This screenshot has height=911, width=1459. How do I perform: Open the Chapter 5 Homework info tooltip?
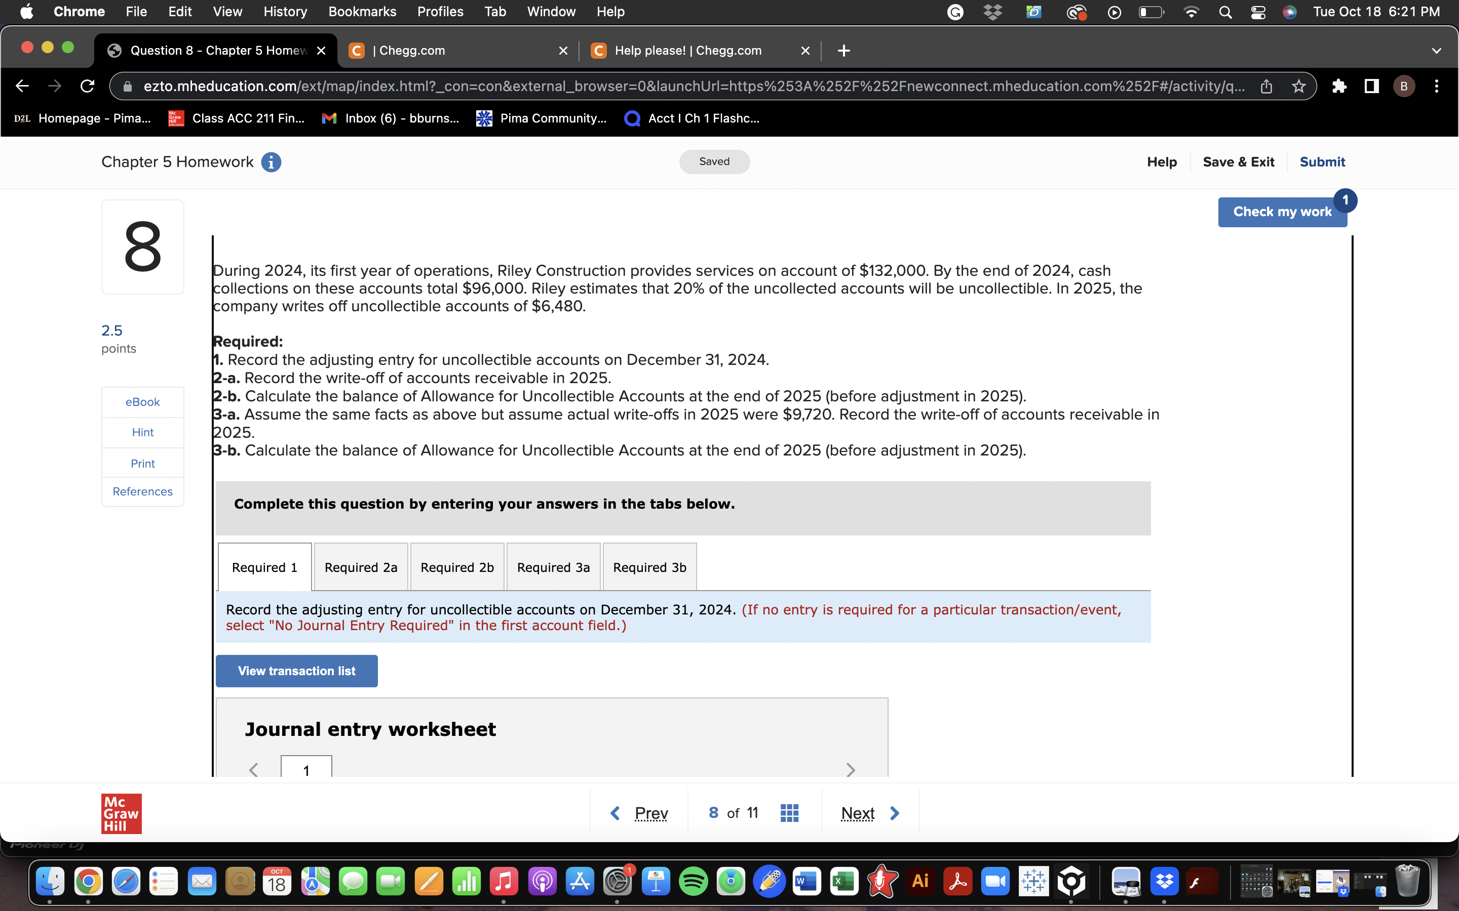point(272,161)
